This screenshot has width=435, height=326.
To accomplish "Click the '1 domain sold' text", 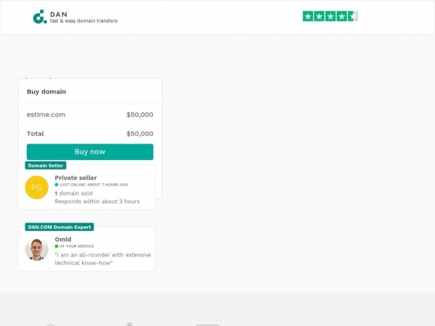I will tap(73, 193).
